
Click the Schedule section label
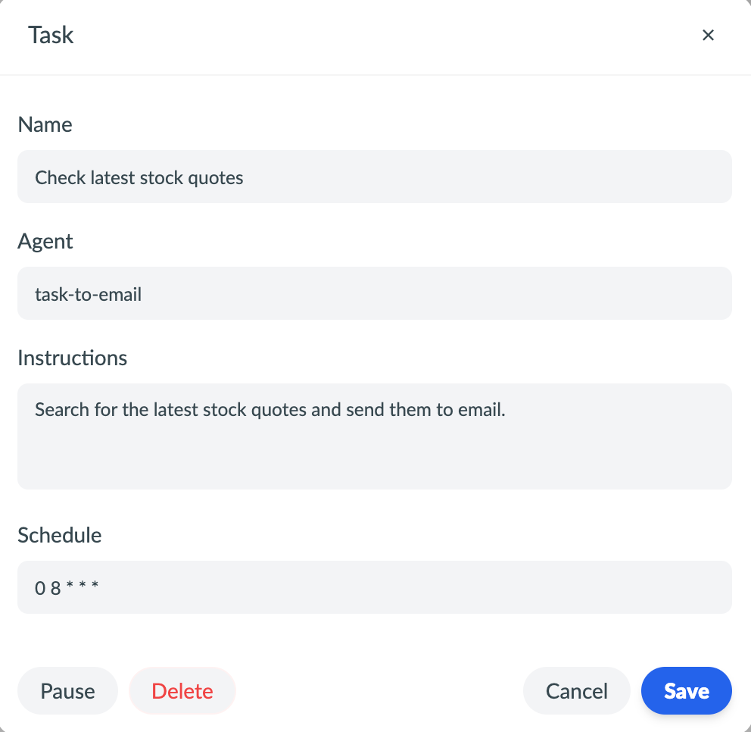pos(59,535)
